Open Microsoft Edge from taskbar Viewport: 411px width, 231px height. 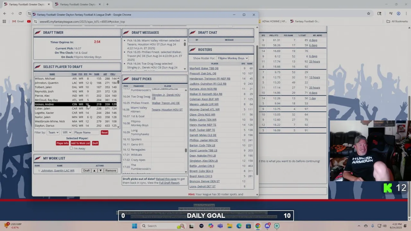click(239, 226)
